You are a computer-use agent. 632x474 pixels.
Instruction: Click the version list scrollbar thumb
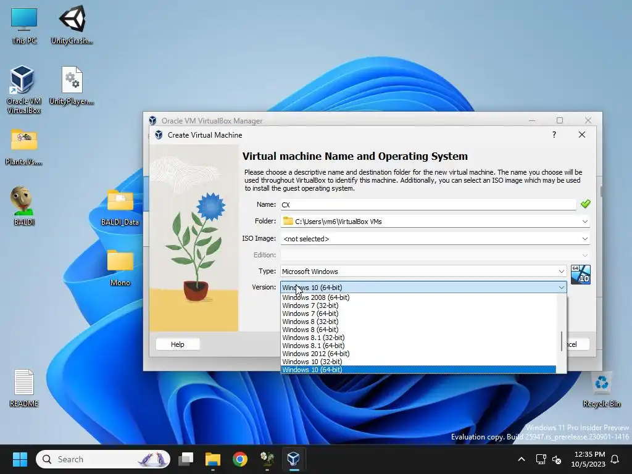[561, 341]
